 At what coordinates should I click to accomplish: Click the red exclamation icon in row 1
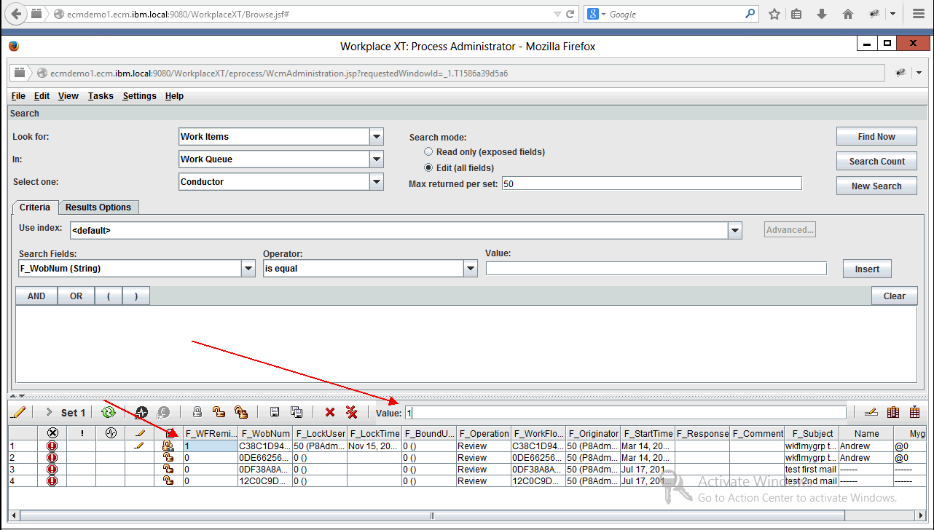pyautogui.click(x=52, y=446)
